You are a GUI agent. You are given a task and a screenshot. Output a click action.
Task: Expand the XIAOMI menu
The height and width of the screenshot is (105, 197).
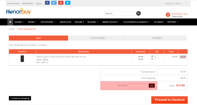(19, 22)
